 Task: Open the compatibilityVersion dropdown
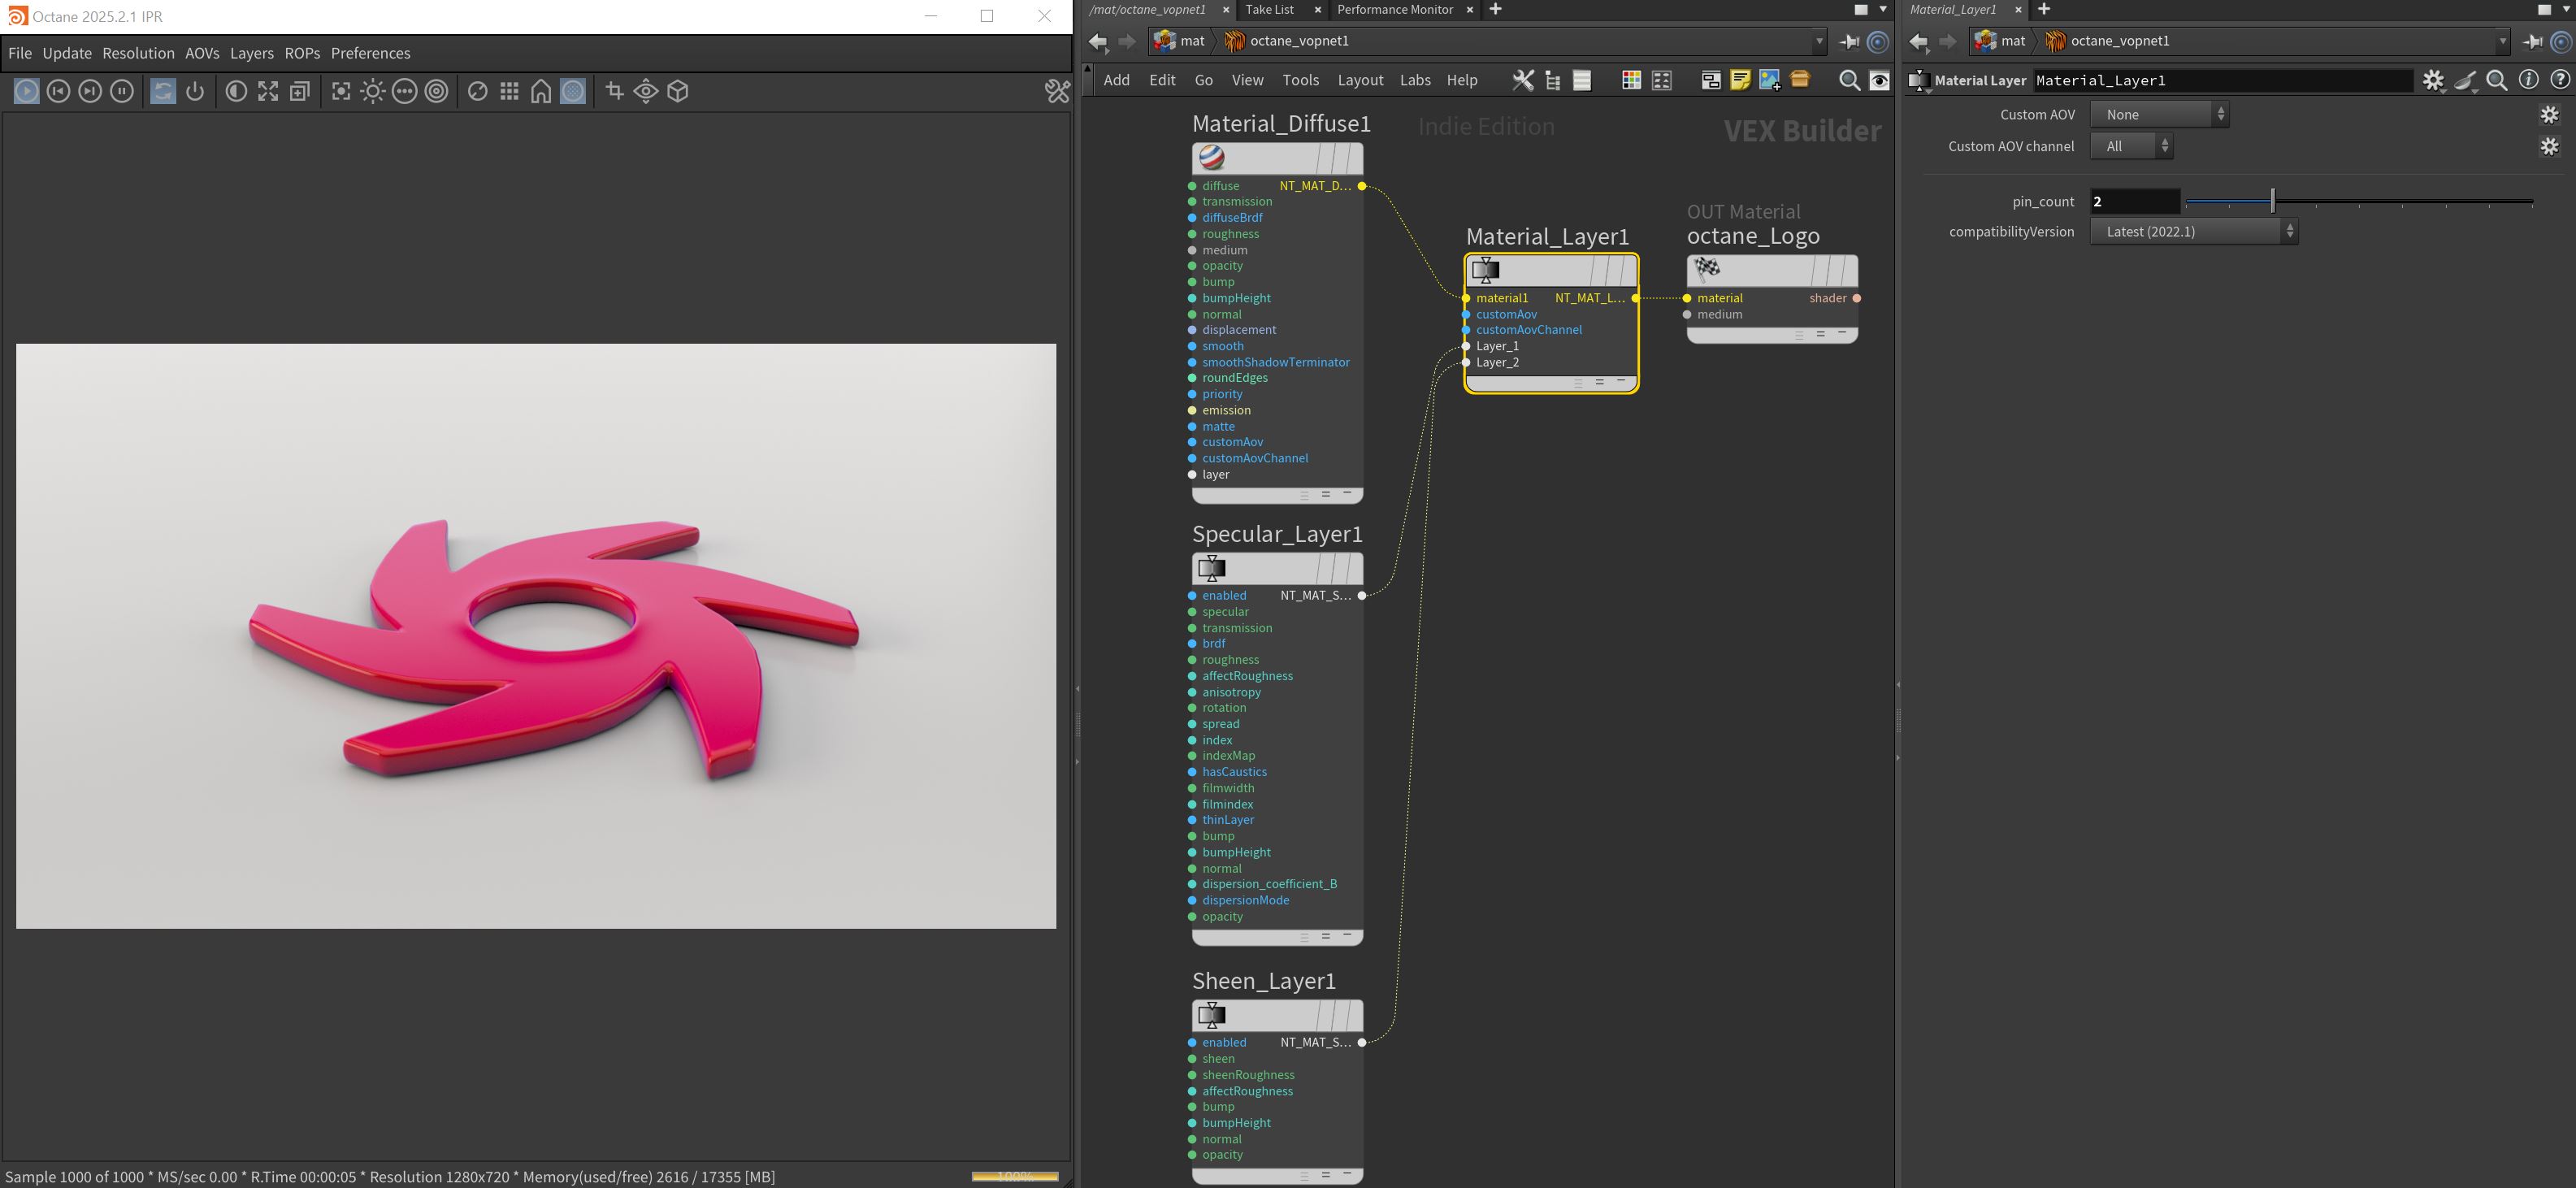2193,231
